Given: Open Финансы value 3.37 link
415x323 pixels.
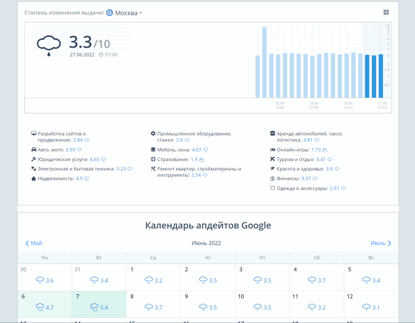Looking at the screenshot, I should pyautogui.click(x=309, y=179).
